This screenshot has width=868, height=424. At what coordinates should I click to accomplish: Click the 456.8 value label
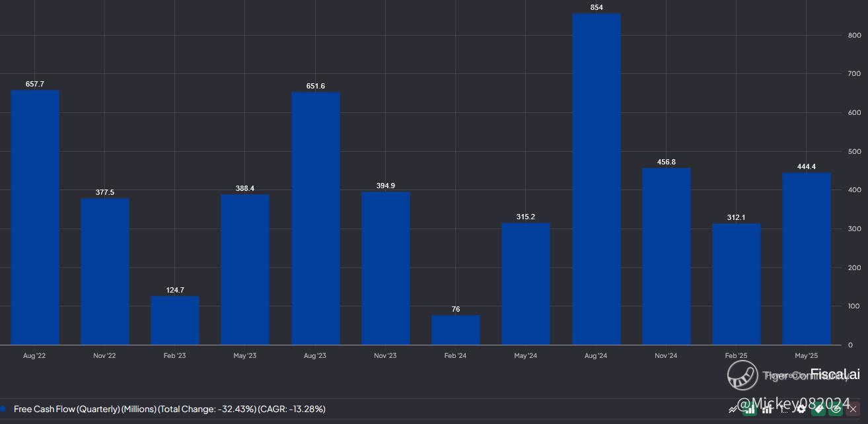pos(667,162)
